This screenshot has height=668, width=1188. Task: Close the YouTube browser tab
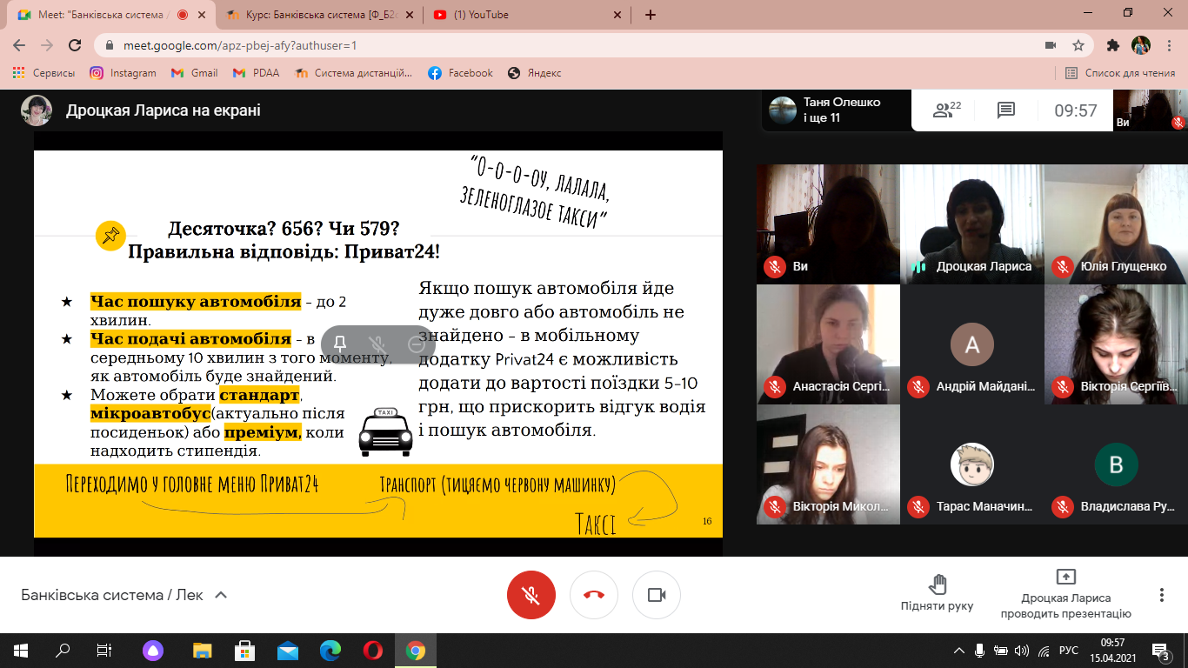(x=617, y=15)
